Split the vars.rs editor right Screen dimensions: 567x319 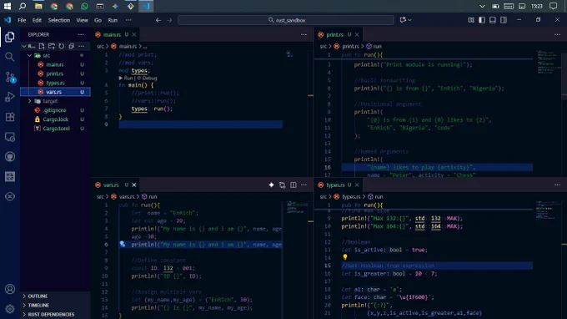(294, 185)
